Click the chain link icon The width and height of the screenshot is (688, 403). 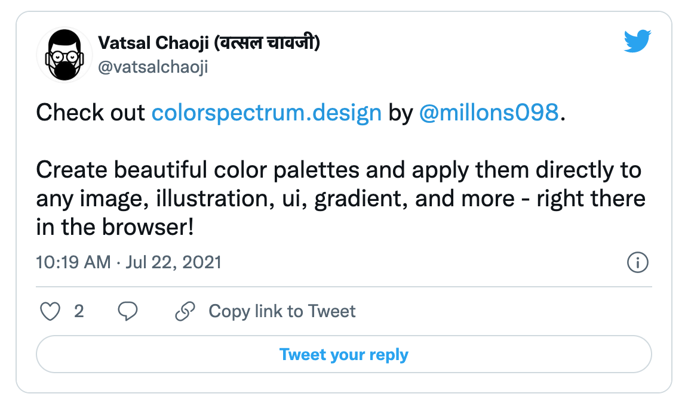pos(186,311)
